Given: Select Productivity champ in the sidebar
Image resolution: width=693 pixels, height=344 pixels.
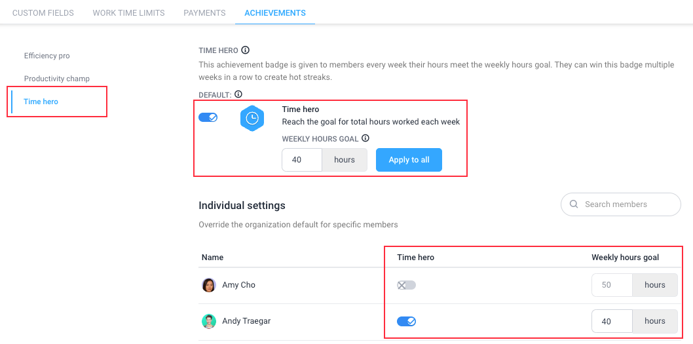Looking at the screenshot, I should [57, 79].
